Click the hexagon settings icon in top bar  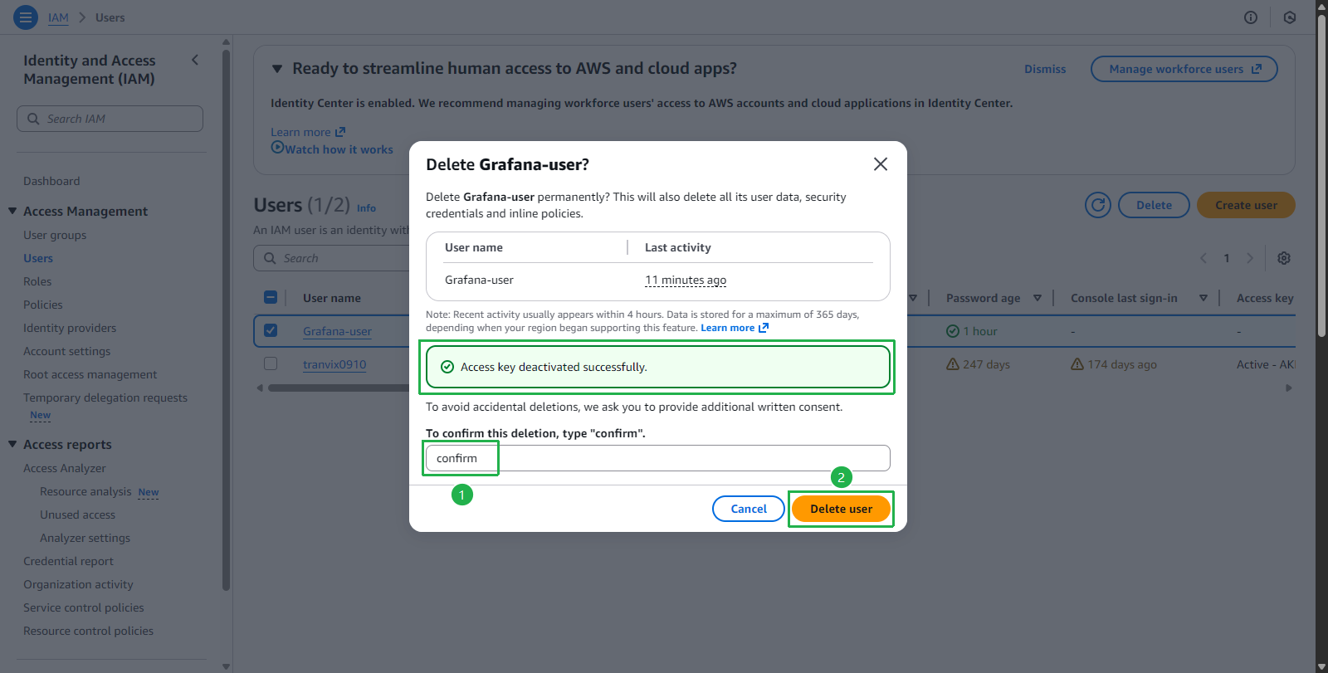[x=1290, y=17]
